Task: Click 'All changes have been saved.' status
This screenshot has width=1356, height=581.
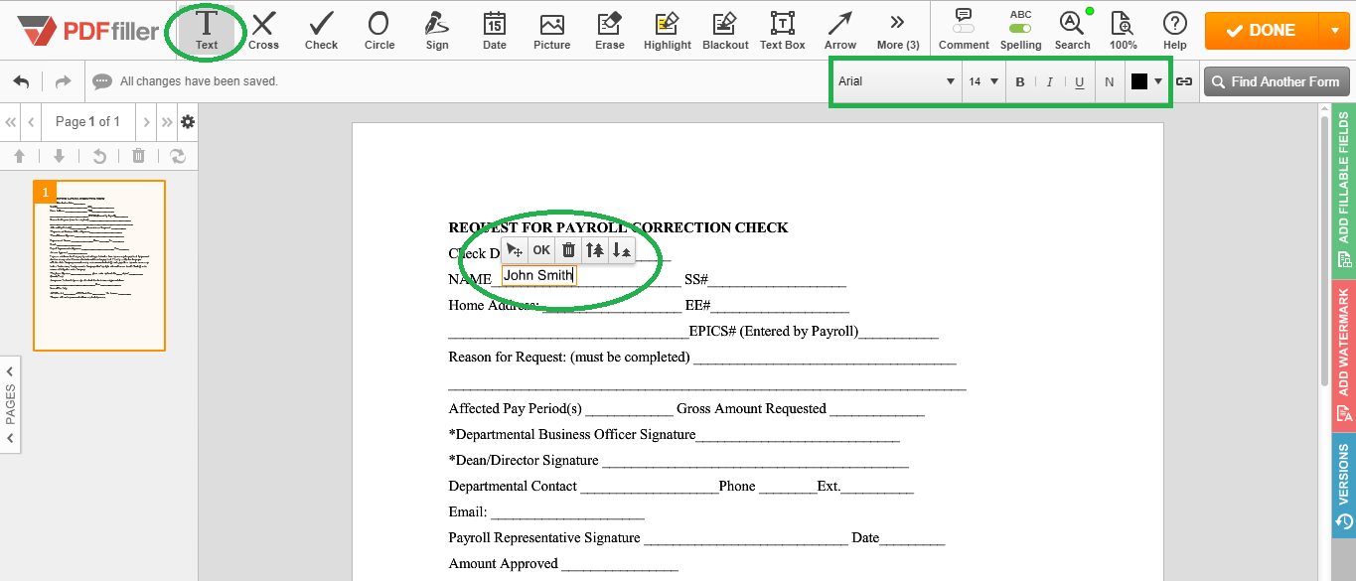Action: point(199,81)
